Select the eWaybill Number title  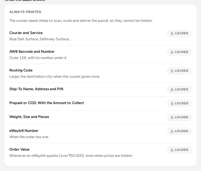tap(24, 131)
